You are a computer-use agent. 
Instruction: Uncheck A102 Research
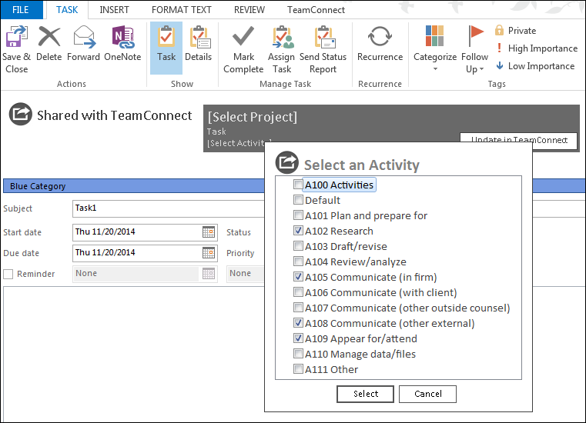298,231
